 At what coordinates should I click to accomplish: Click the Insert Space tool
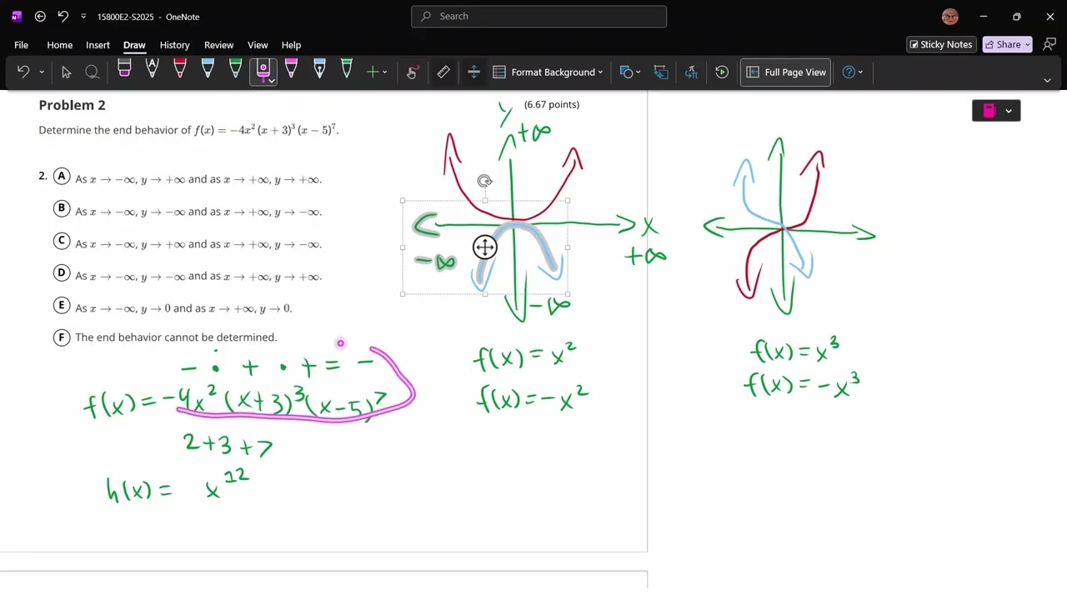coord(473,72)
